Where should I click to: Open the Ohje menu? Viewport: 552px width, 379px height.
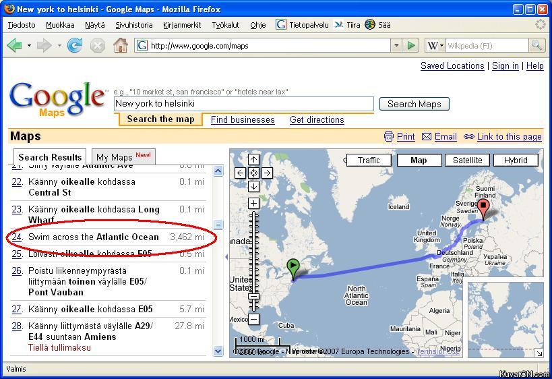pyautogui.click(x=258, y=25)
